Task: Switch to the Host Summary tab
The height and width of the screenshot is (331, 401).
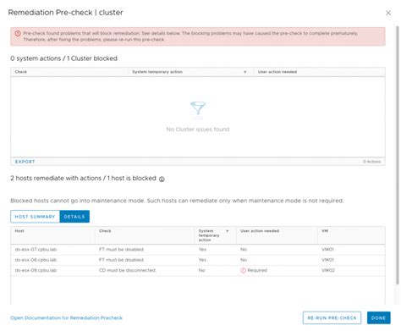Action: pos(35,217)
